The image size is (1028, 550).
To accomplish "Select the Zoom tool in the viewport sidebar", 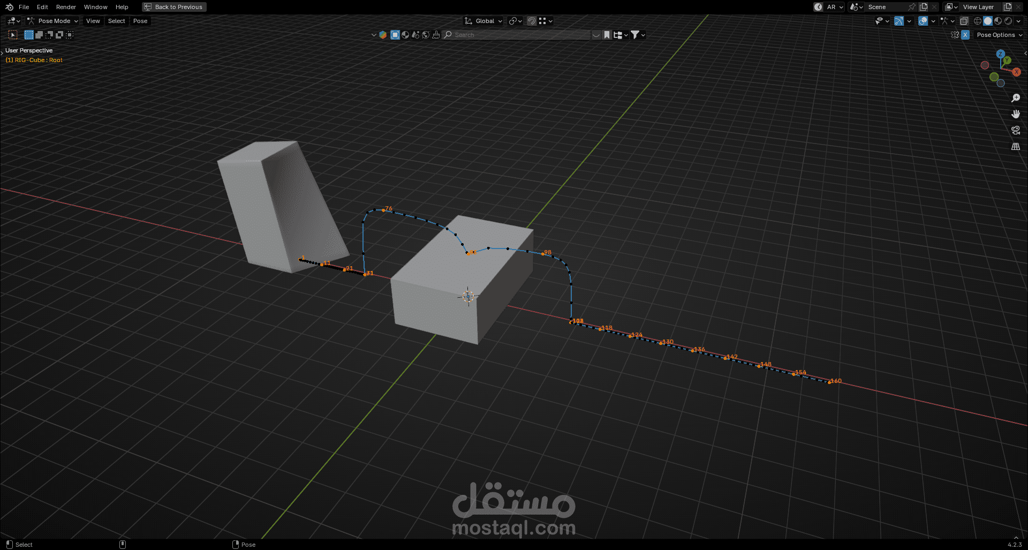I will pyautogui.click(x=1016, y=97).
